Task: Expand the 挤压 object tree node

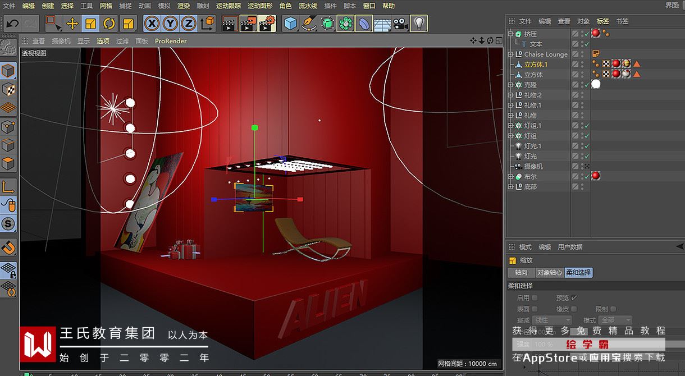Action: [510, 34]
